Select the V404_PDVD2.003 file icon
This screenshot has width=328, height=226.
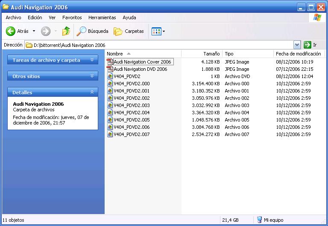[x=110, y=105]
